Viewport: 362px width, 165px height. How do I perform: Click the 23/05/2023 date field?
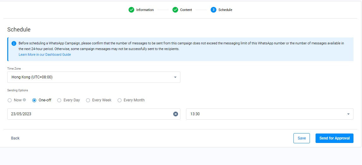94,114
